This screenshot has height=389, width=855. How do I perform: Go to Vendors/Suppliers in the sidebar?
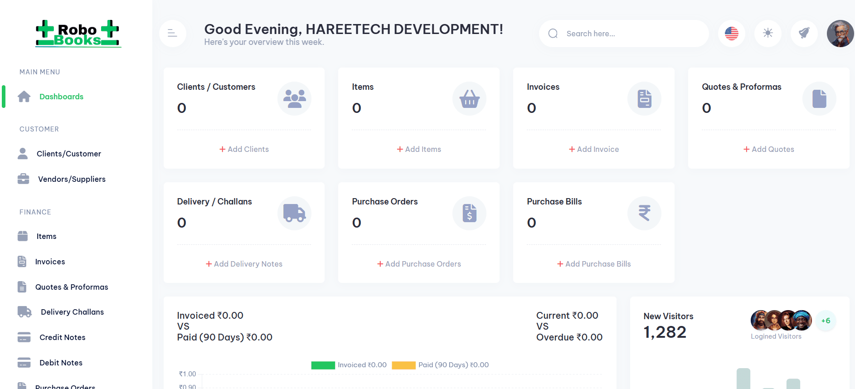(x=72, y=179)
